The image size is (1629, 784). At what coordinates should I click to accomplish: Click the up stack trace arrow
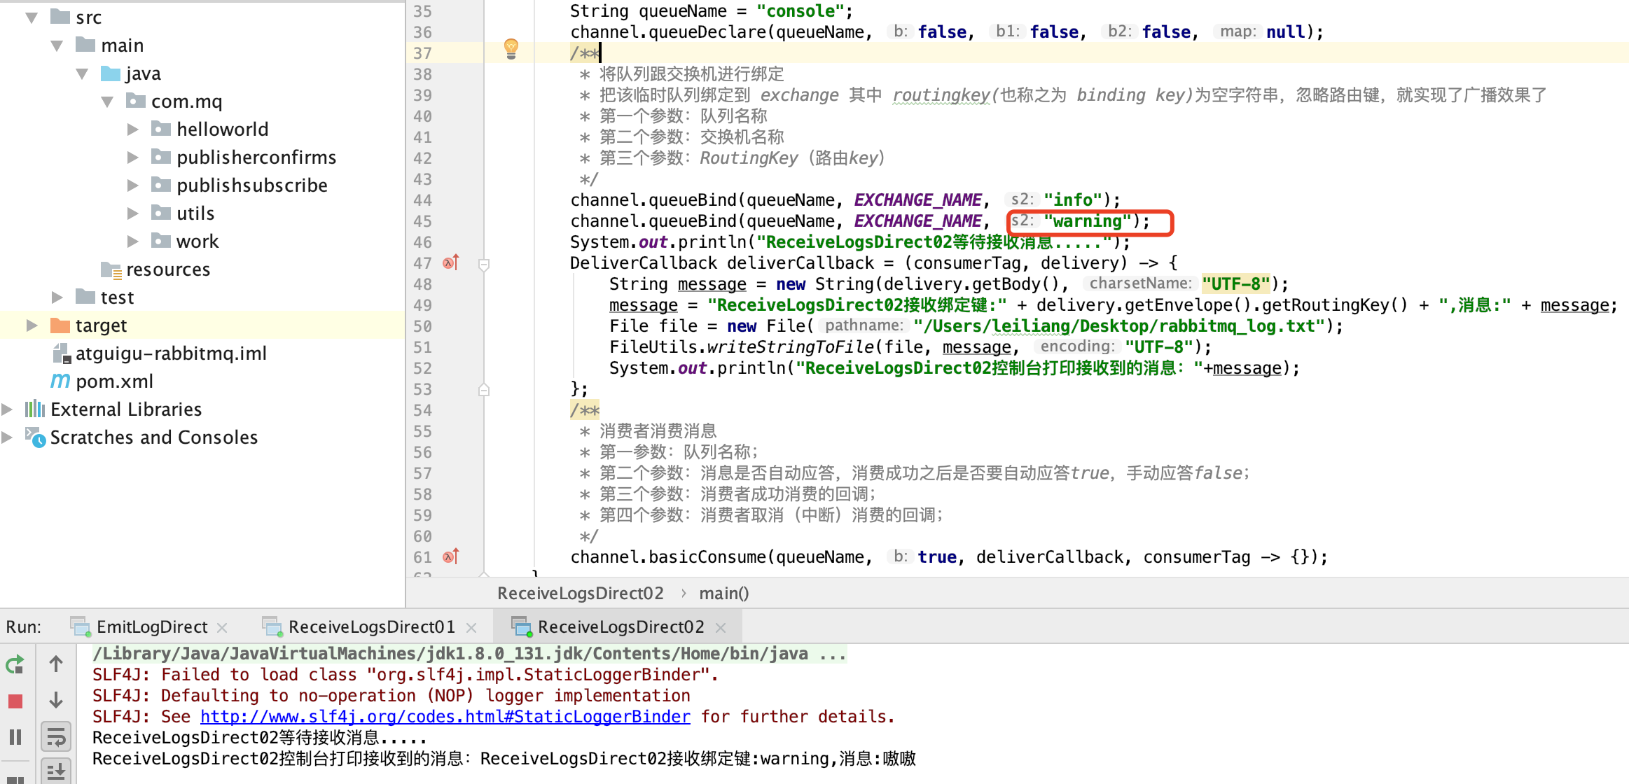click(56, 664)
